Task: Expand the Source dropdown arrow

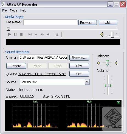Action: pos(87,82)
